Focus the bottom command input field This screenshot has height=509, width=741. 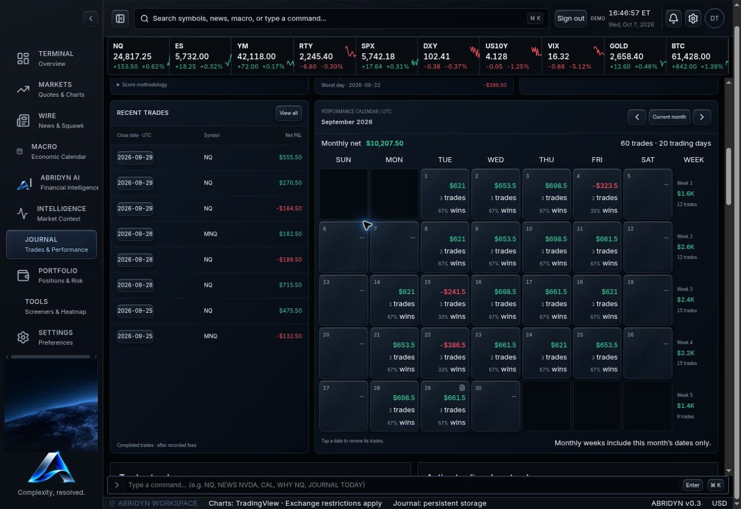[x=401, y=485]
